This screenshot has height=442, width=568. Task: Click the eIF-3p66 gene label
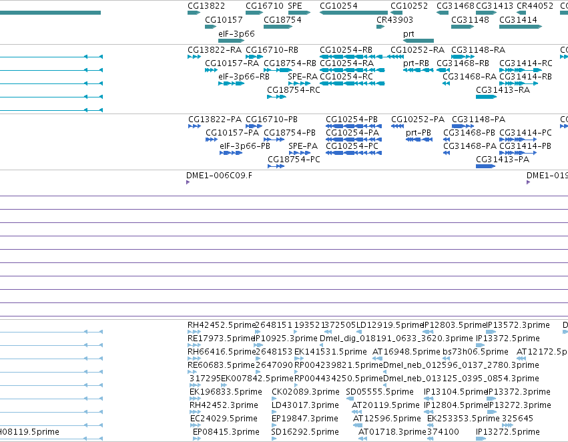click(x=236, y=33)
